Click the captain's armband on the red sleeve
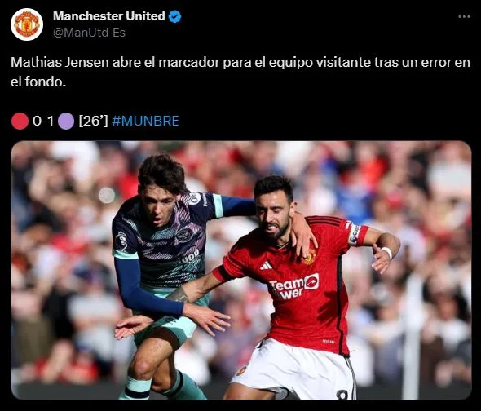This screenshot has height=411, width=481. pos(355,235)
